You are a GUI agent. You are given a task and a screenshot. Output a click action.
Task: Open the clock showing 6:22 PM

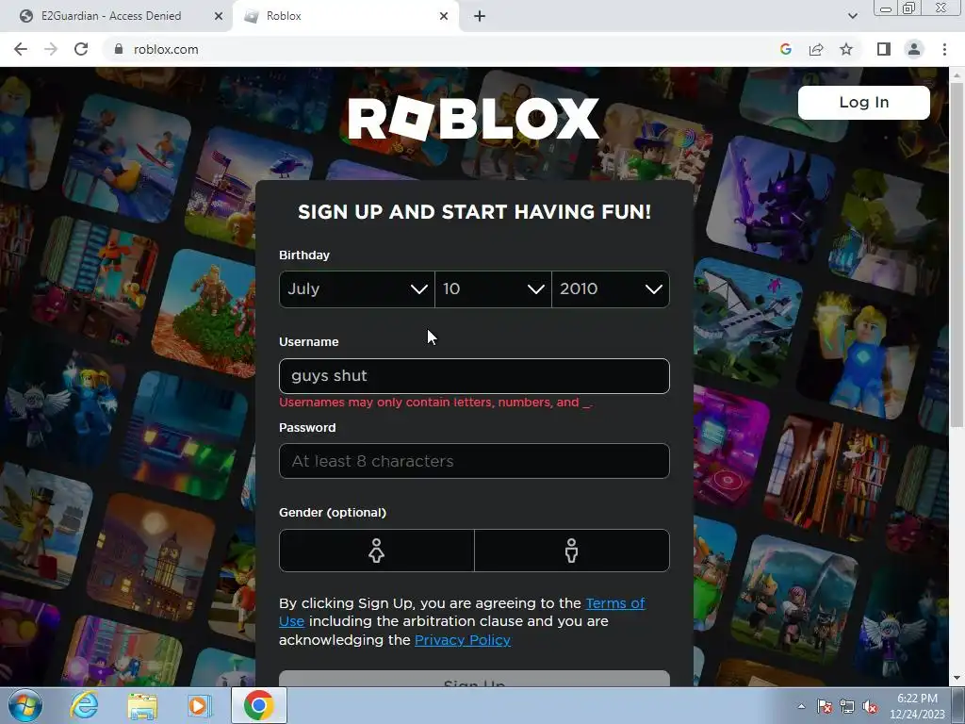(x=917, y=706)
